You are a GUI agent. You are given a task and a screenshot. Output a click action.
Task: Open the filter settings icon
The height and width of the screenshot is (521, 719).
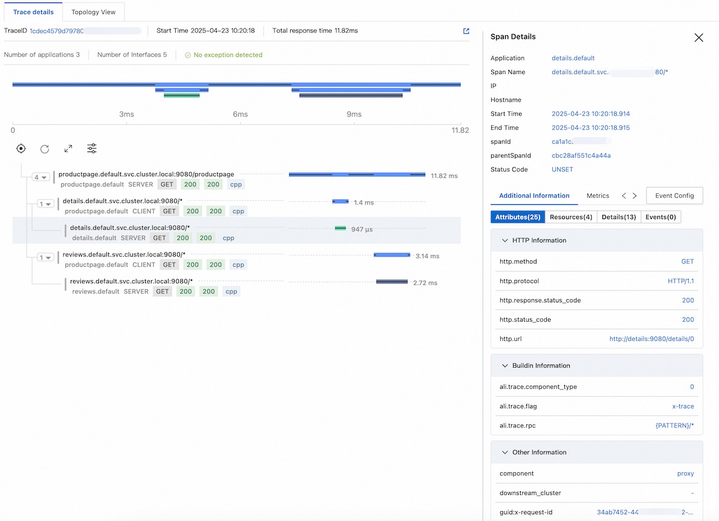(x=91, y=148)
